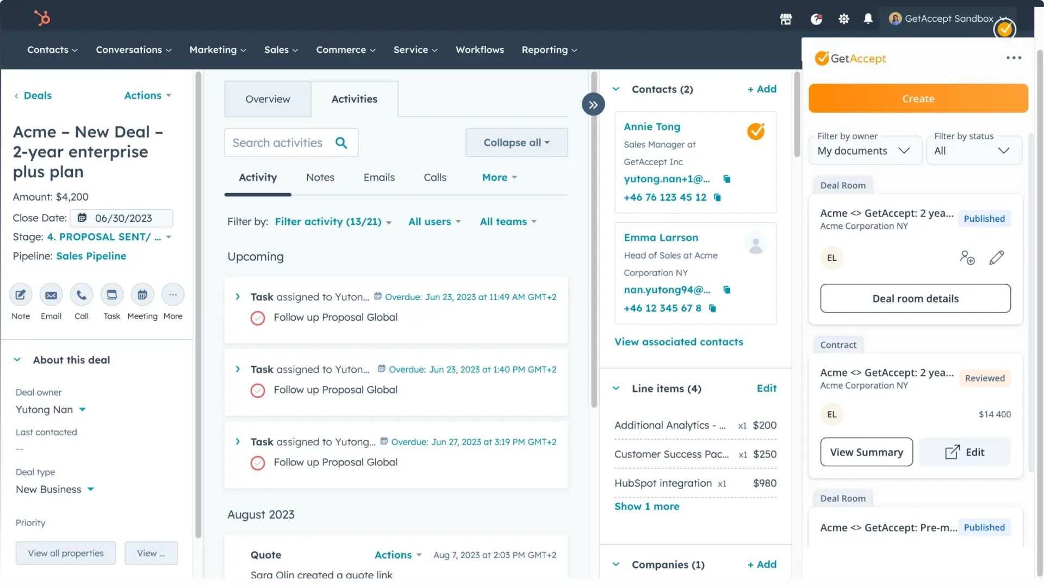Click the More actions ellipsis icon

(x=173, y=295)
